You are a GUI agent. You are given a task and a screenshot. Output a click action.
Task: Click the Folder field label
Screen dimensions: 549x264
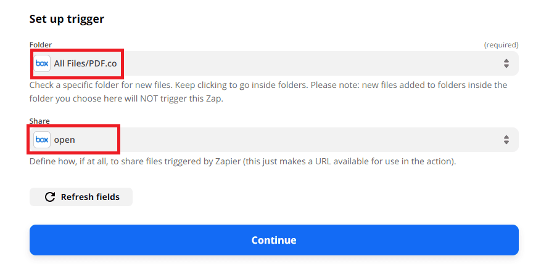(x=41, y=45)
